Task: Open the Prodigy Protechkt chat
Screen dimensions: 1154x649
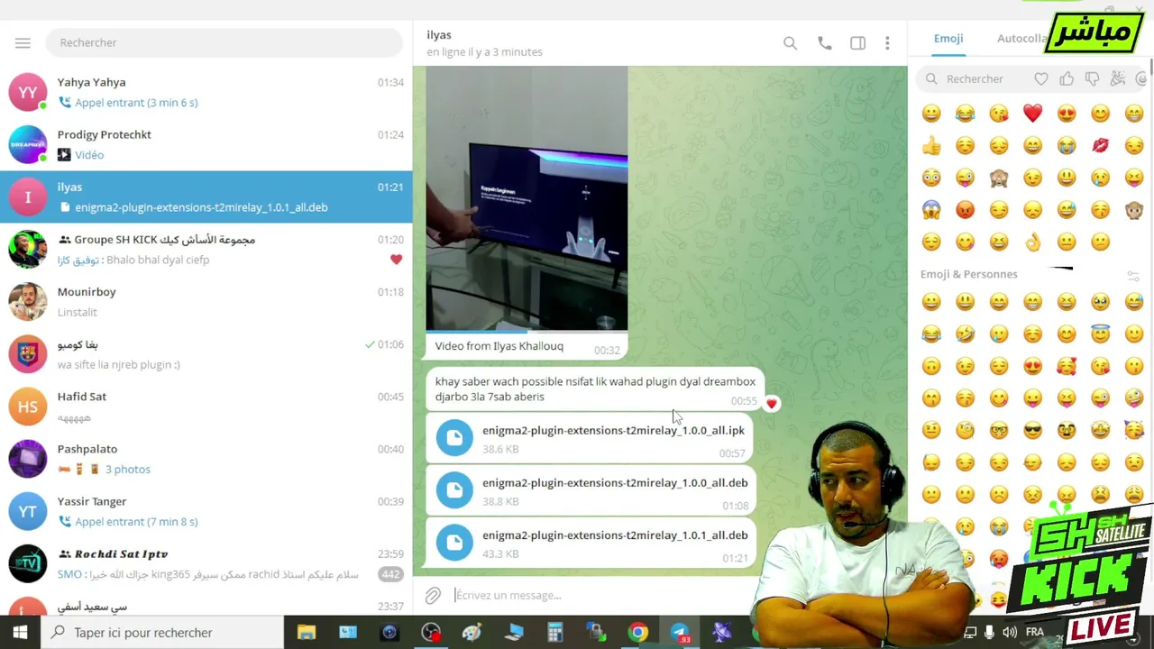Action: 206,144
